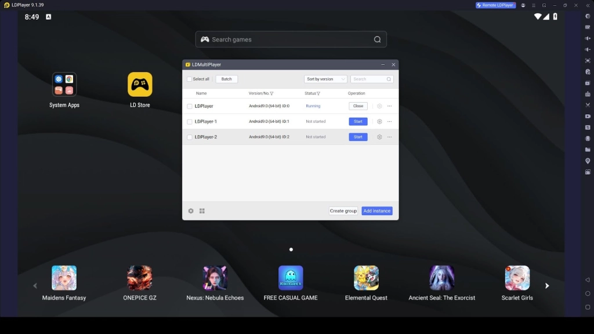Open the user account avatar icon in title bar
This screenshot has width=594, height=334.
click(x=523, y=5)
